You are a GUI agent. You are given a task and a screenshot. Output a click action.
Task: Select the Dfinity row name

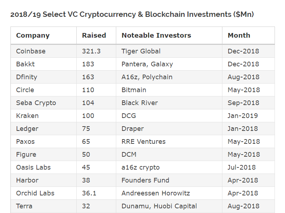coord(27,77)
